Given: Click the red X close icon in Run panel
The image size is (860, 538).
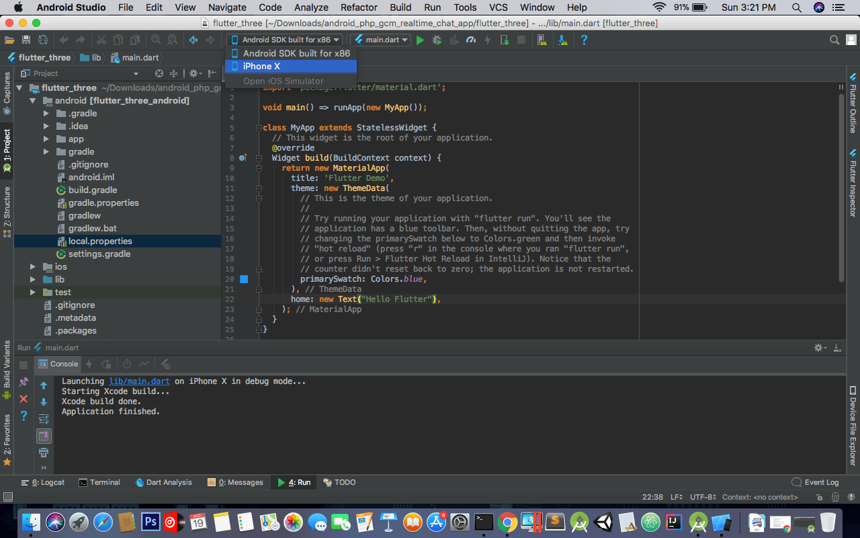Looking at the screenshot, I should (x=24, y=399).
